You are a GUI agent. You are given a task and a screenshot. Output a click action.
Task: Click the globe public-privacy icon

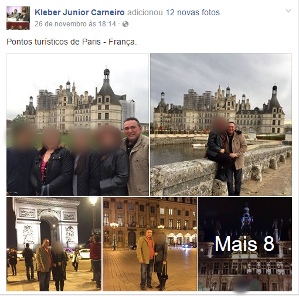[x=125, y=24]
